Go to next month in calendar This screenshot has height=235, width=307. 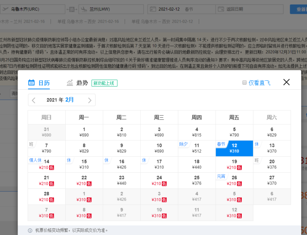90,100
